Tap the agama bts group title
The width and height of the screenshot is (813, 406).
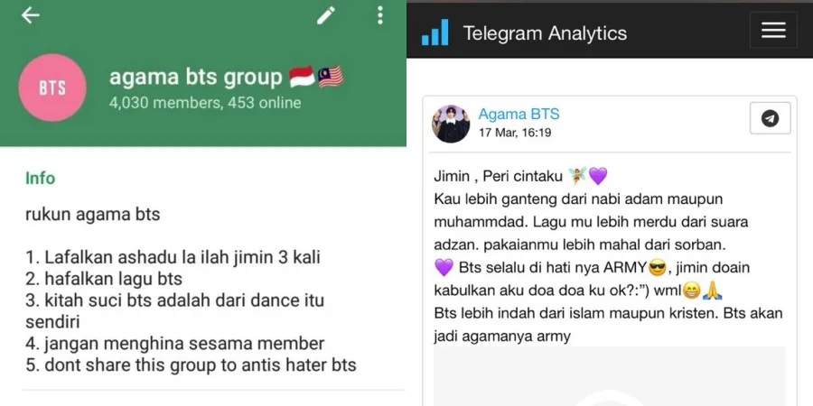point(195,78)
